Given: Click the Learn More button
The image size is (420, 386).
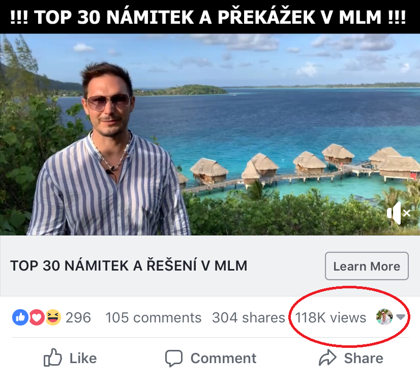Looking at the screenshot, I should click(367, 266).
